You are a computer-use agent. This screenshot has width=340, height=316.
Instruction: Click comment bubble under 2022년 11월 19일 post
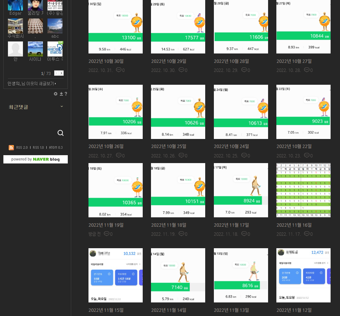point(106,234)
